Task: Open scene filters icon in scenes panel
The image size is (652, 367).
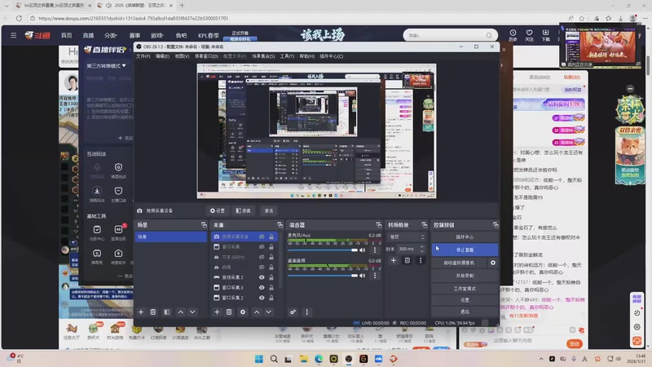Action: tap(167, 312)
